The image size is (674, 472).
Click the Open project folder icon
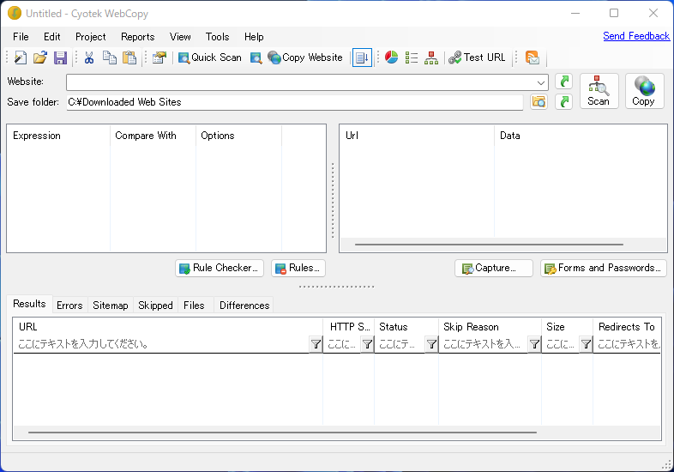[40, 57]
